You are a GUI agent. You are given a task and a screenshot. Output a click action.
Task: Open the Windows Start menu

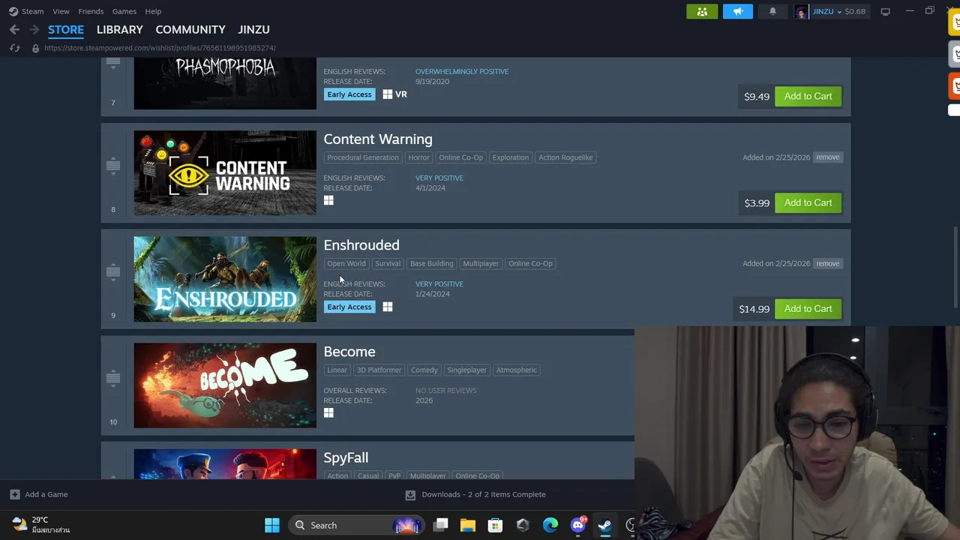pos(272,525)
